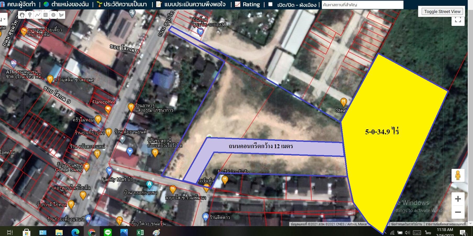Zoom out on the map

pos(458,212)
